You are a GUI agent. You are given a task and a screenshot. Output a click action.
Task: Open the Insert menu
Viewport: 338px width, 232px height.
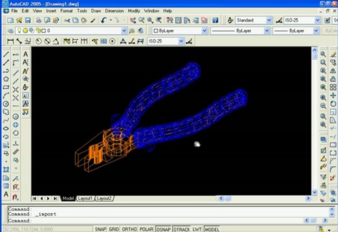click(x=51, y=11)
